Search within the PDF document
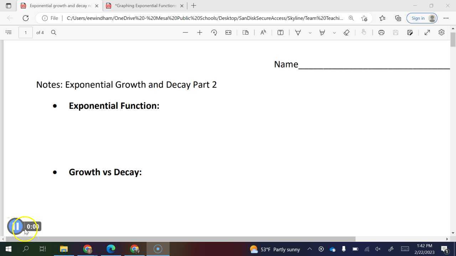Viewport: 456px width, 256px height. coord(54,32)
